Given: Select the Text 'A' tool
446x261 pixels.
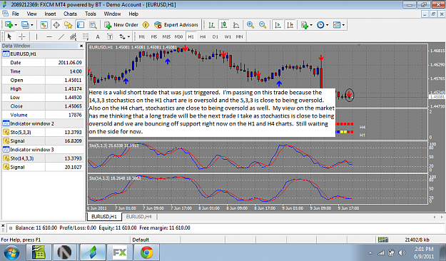Looking at the screenshot, I should pos(98,36).
